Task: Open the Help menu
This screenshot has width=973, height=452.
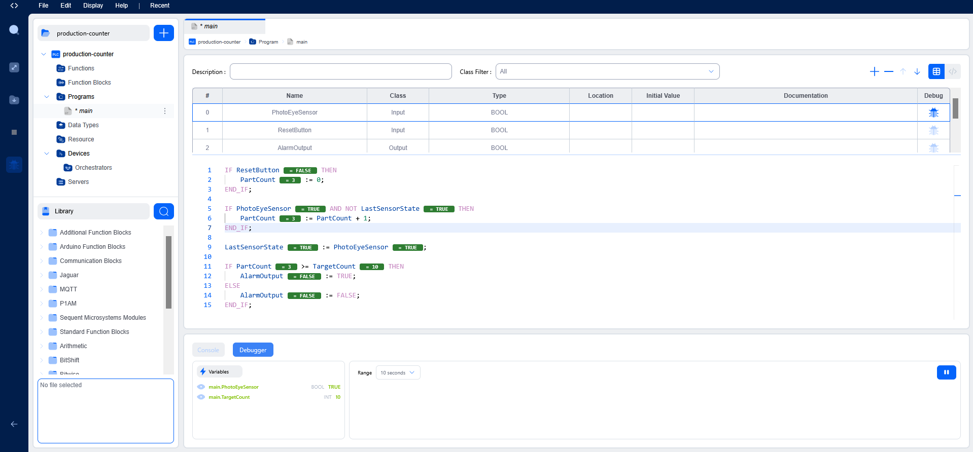Action: 122,6
